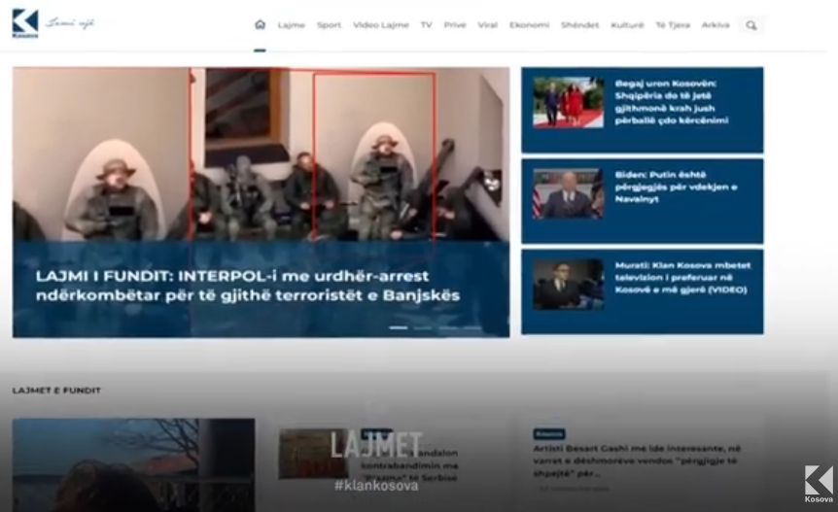
Task: Open the Artisti Besart Gashi article
Action: [x=637, y=461]
